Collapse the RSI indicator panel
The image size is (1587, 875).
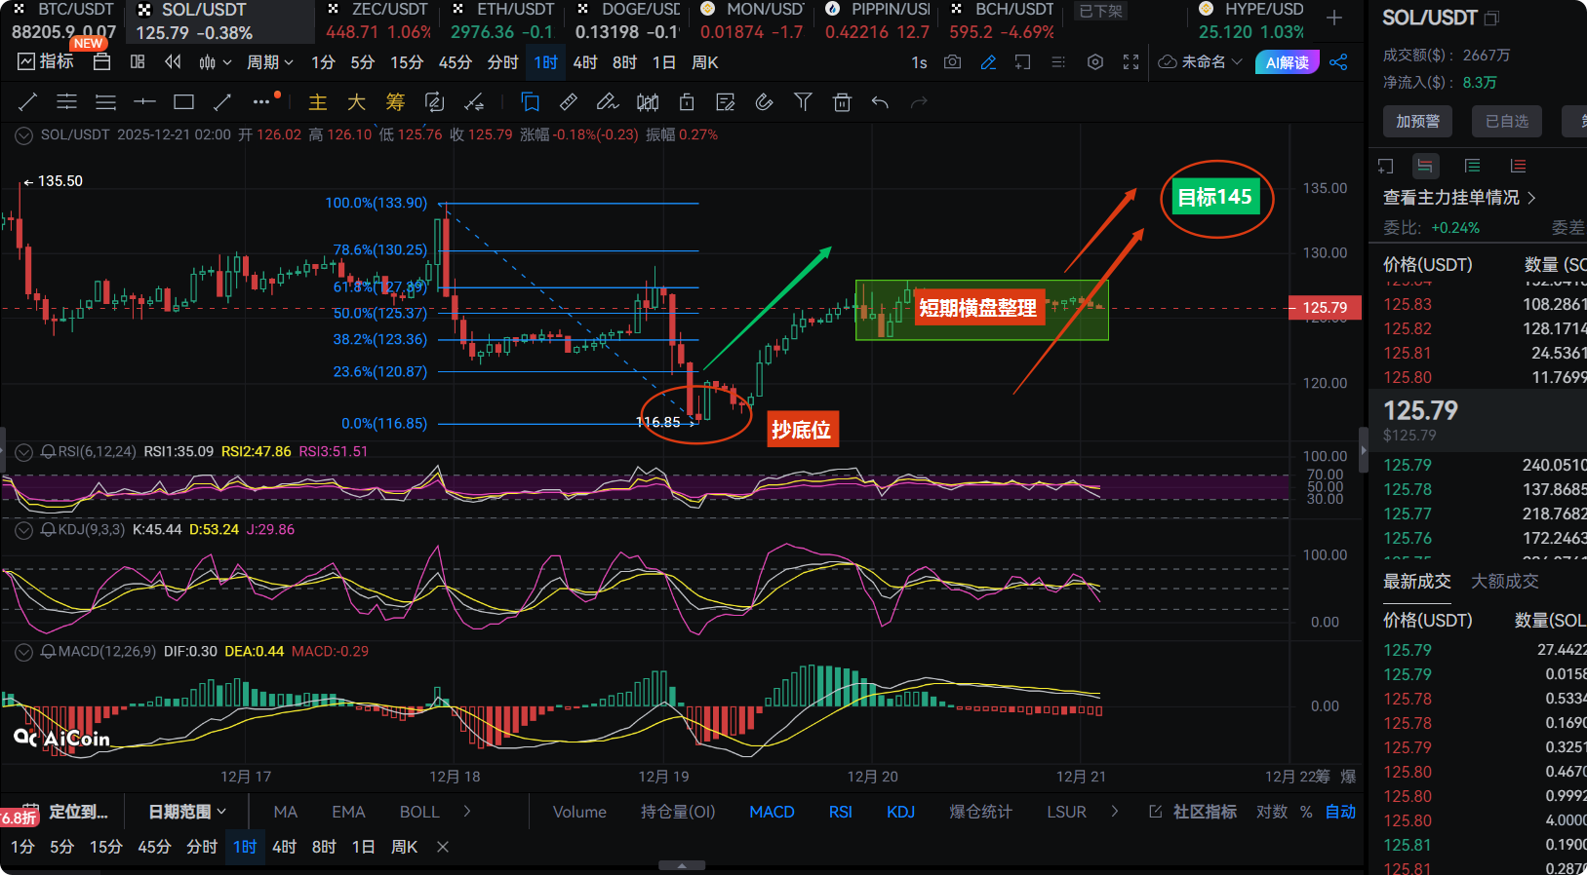23,452
